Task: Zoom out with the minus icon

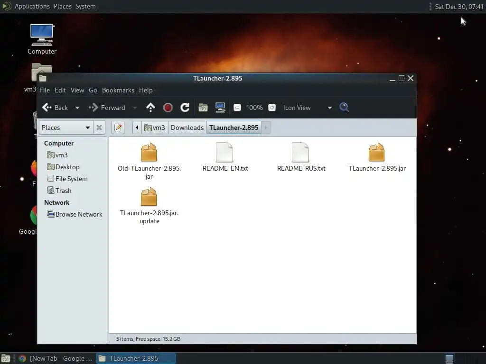Action: coord(237,108)
